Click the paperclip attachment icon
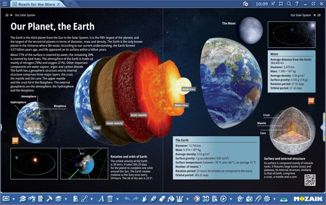Viewport: 326px width, 205px height. (x=258, y=199)
